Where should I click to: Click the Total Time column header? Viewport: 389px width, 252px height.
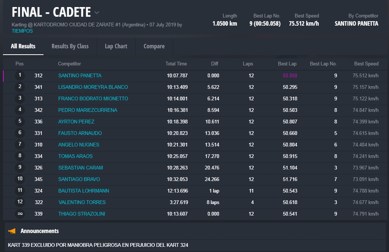pyautogui.click(x=176, y=64)
